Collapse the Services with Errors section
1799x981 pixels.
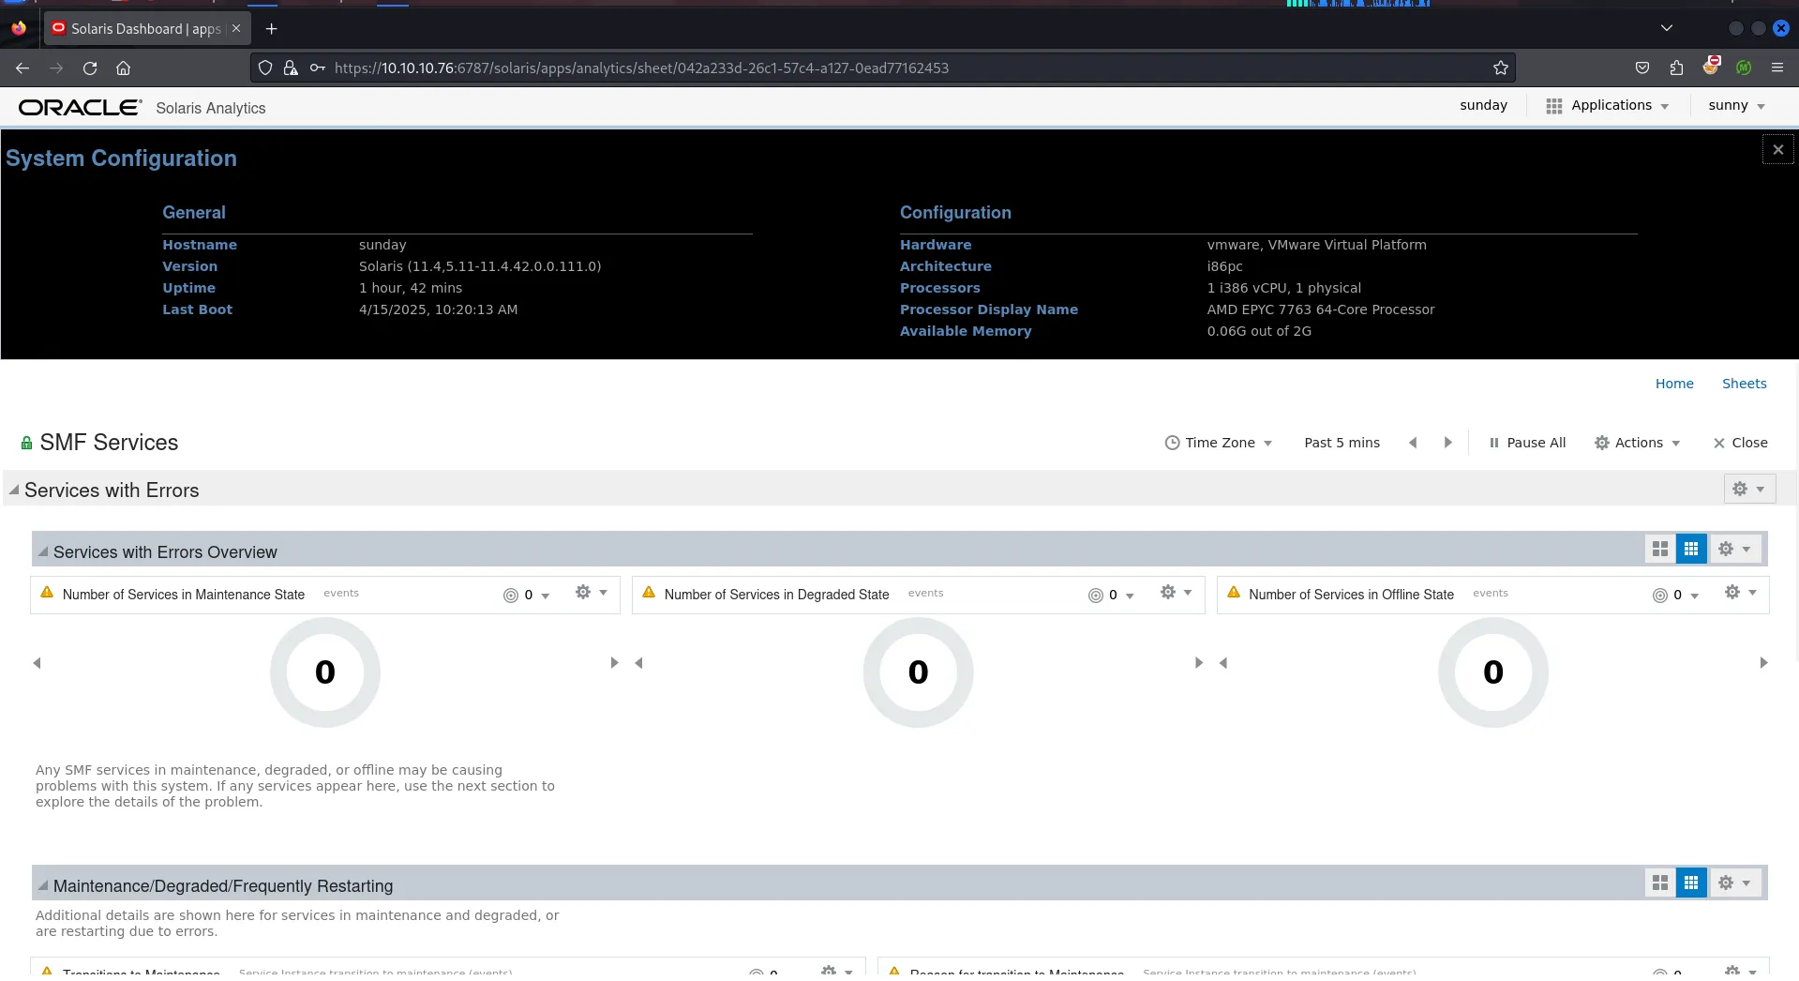[x=14, y=490]
